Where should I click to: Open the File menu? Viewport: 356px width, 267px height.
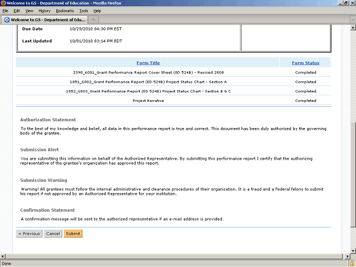click(5, 11)
